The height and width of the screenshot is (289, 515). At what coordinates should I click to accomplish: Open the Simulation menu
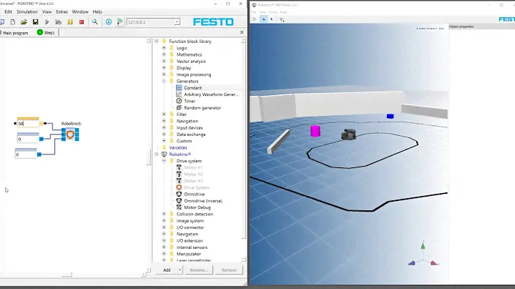(27, 12)
